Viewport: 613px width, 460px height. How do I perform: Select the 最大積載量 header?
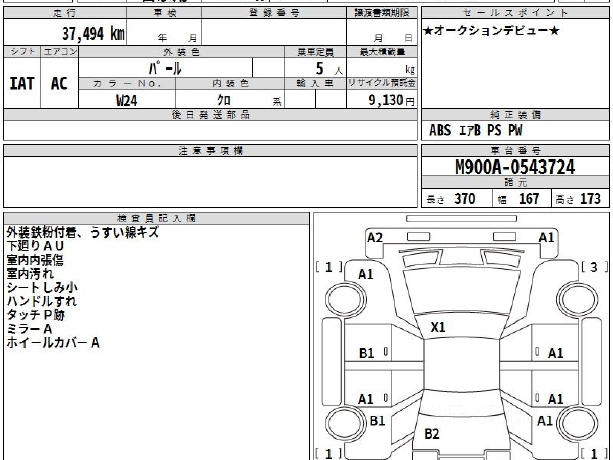382,52
